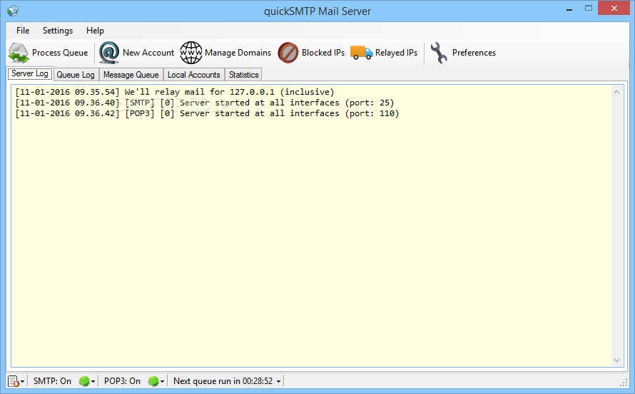Open the File menu
The image size is (635, 394).
23,31
